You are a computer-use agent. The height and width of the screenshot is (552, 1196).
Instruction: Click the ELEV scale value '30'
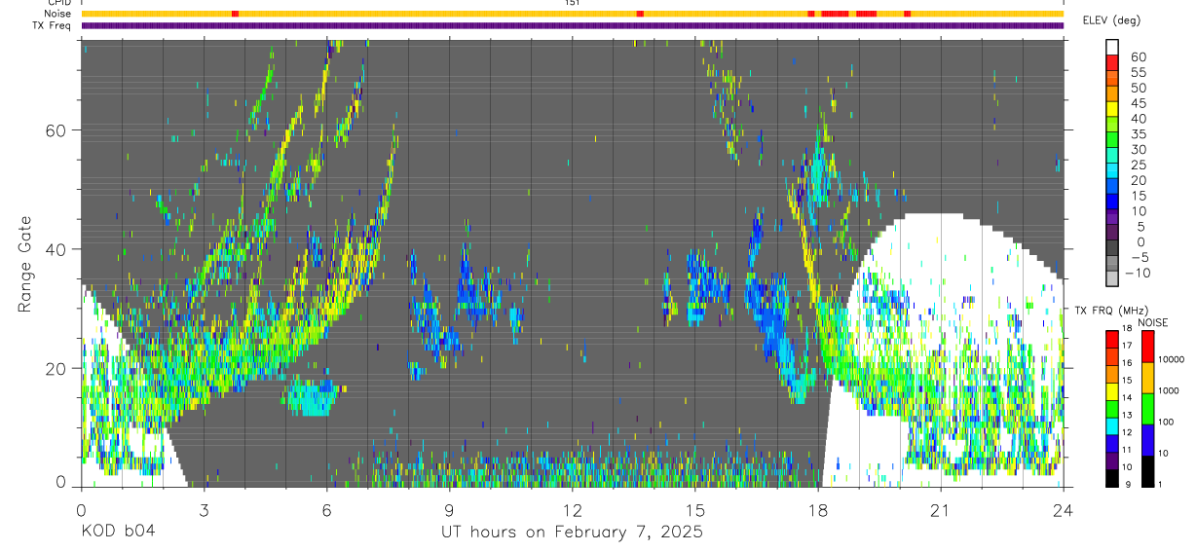pyautogui.click(x=1139, y=150)
